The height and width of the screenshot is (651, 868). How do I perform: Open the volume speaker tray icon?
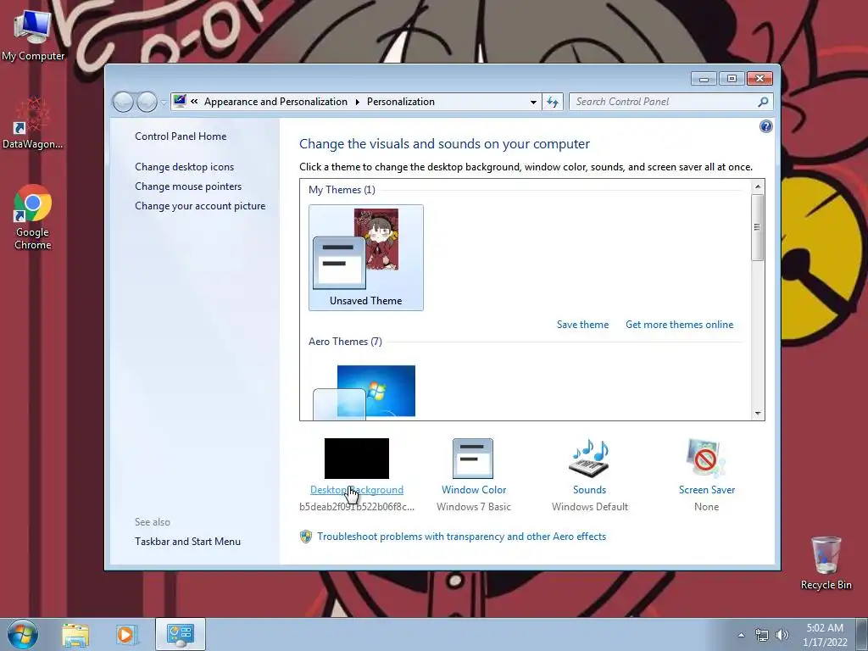(782, 635)
